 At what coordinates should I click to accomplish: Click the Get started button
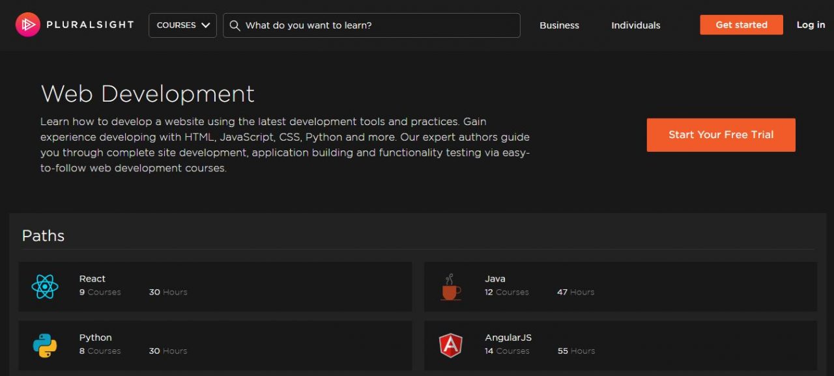741,25
